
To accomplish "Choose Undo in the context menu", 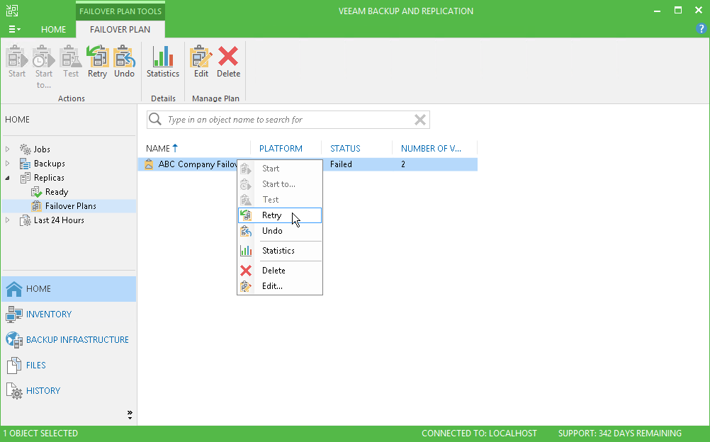I will tap(280, 231).
